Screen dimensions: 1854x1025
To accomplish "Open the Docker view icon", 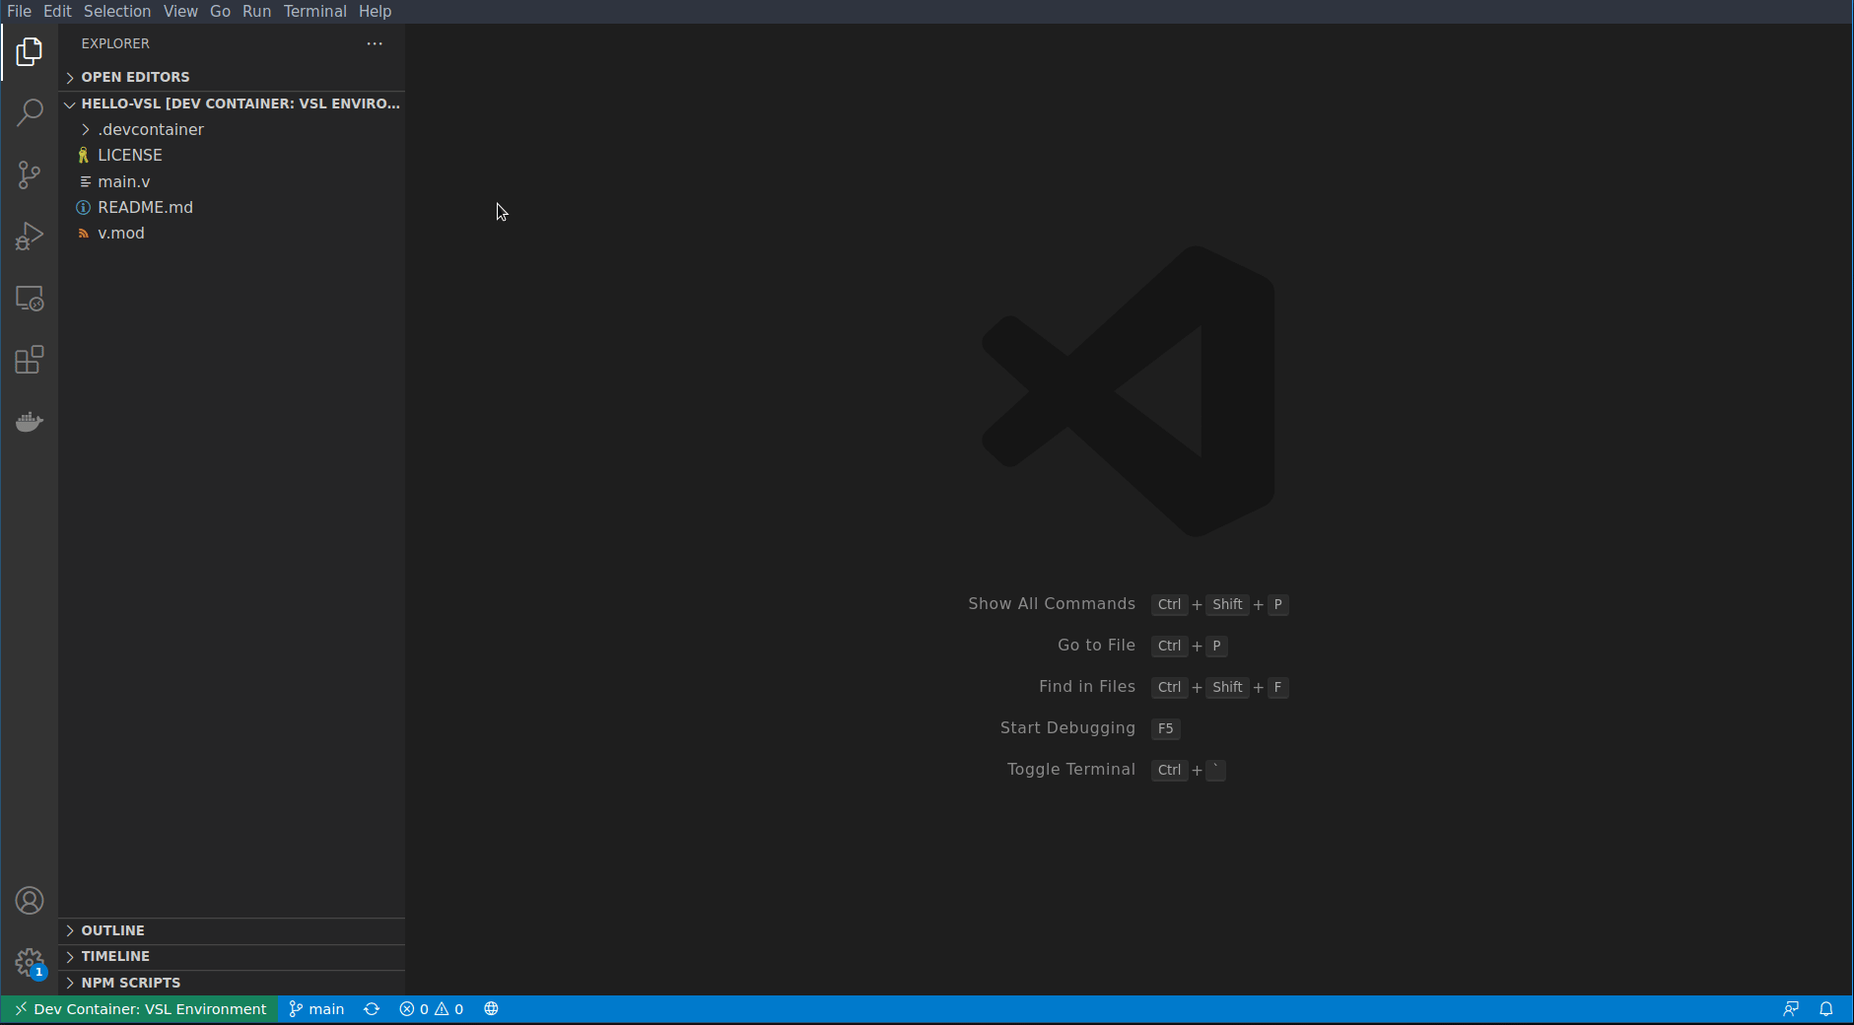I will coord(30,422).
